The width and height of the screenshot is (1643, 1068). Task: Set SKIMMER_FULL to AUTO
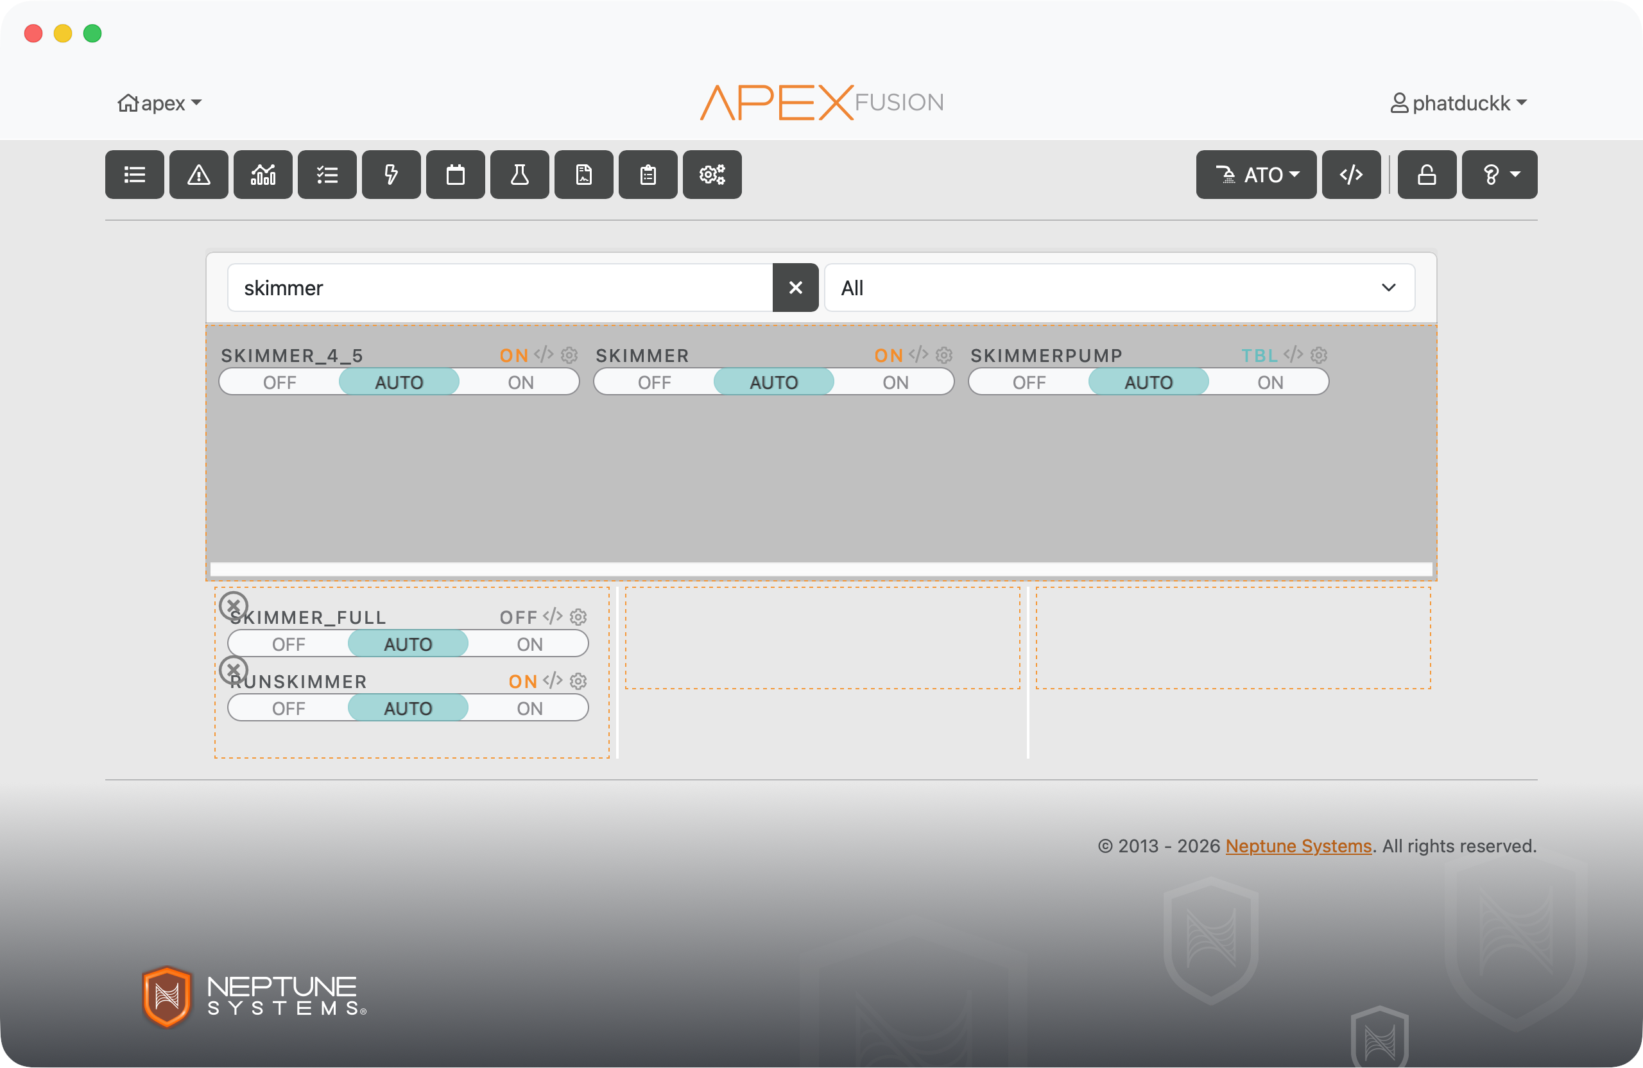click(x=408, y=644)
